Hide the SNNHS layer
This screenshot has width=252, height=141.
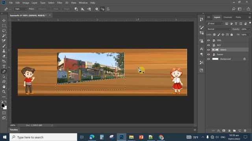[208, 50]
